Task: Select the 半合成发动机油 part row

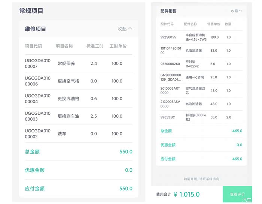Action: 201,37
